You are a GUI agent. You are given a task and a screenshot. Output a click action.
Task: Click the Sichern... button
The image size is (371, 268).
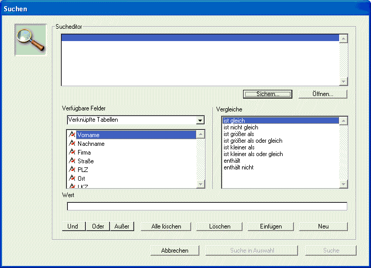[267, 94]
